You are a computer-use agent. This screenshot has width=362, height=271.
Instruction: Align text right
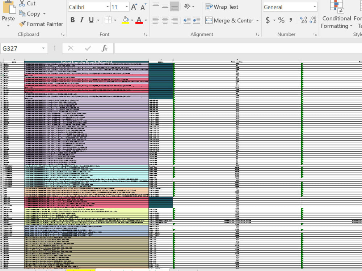click(x=174, y=20)
